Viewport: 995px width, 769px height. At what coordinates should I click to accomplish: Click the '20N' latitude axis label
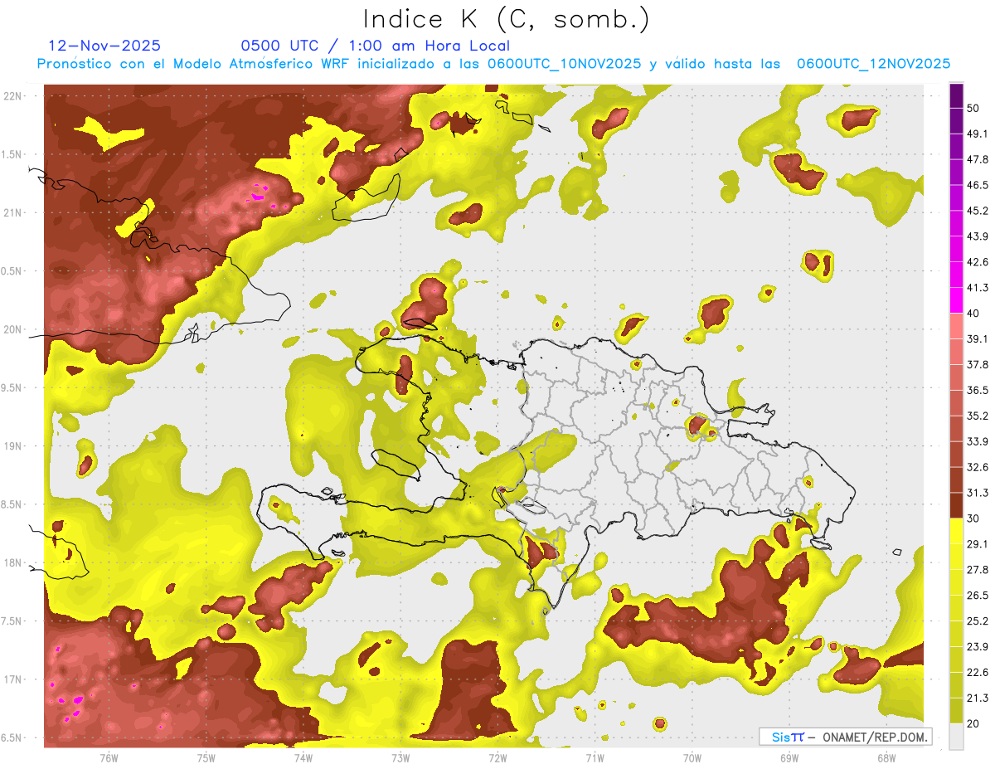pos(14,329)
